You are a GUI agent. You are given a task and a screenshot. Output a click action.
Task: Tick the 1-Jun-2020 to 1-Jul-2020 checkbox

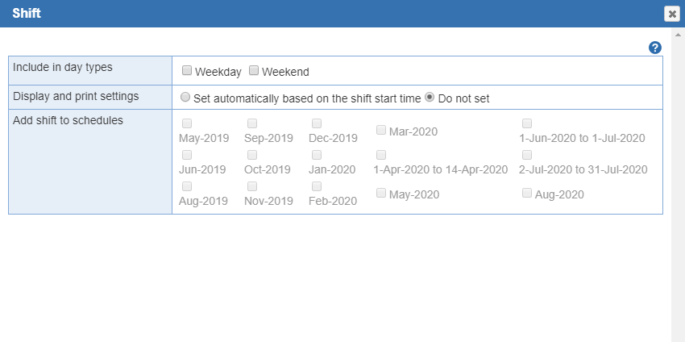527,123
